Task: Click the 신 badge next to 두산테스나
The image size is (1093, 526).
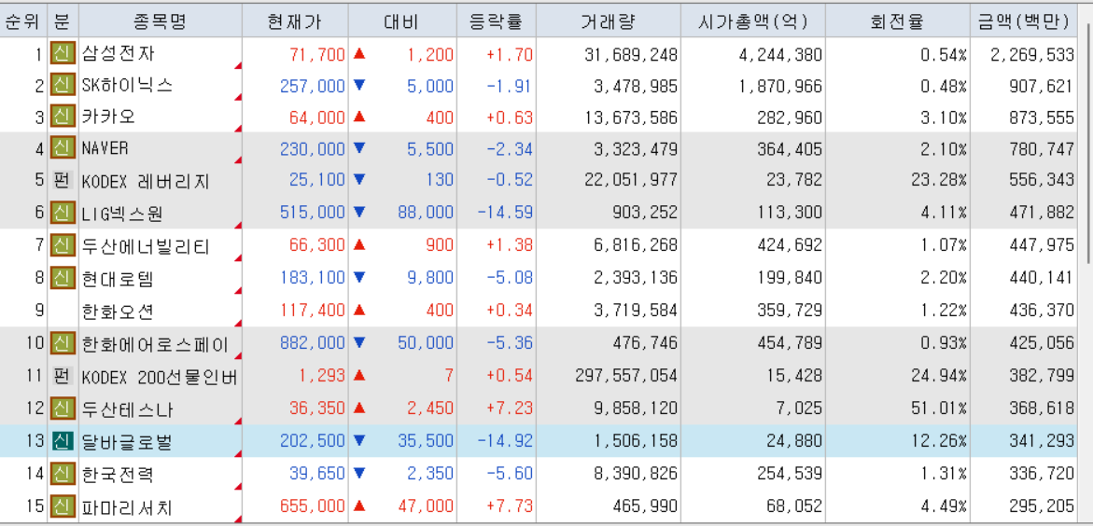Action: coord(63,408)
